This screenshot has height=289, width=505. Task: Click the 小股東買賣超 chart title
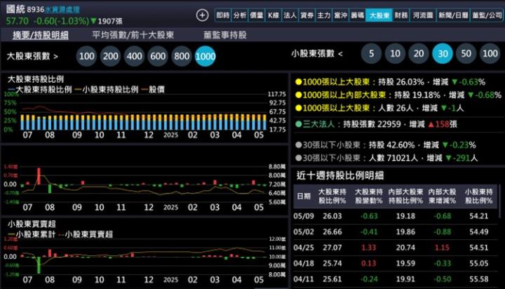32,224
